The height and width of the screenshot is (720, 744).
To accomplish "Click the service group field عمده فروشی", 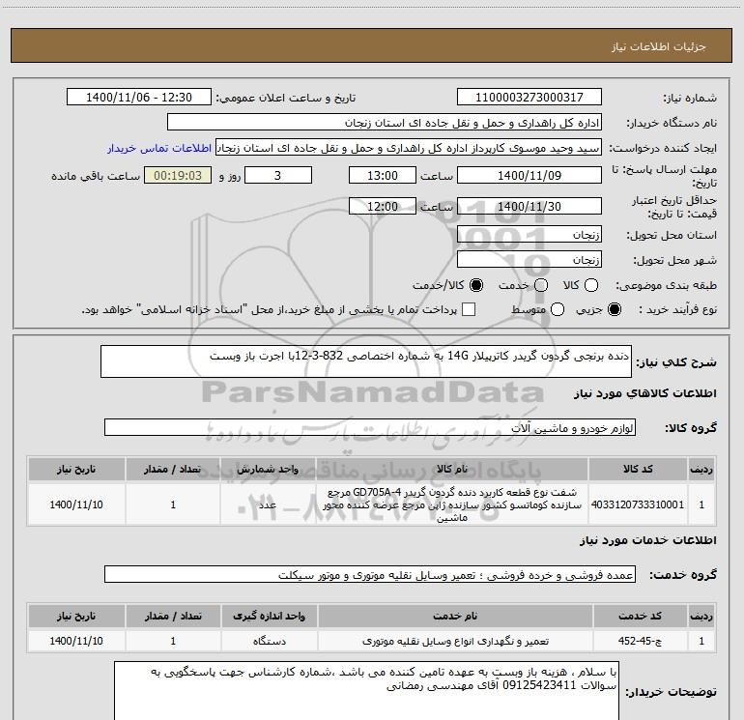I will [370, 574].
